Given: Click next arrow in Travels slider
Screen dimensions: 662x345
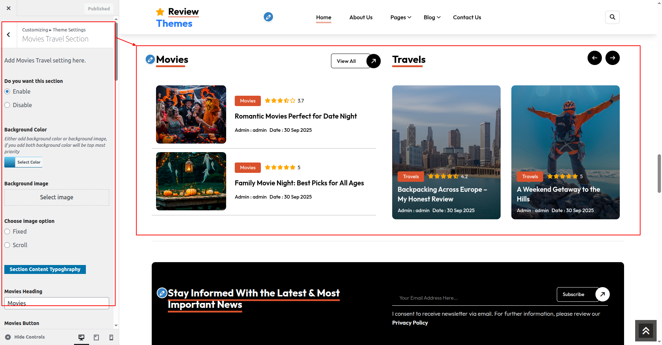Looking at the screenshot, I should tap(612, 58).
